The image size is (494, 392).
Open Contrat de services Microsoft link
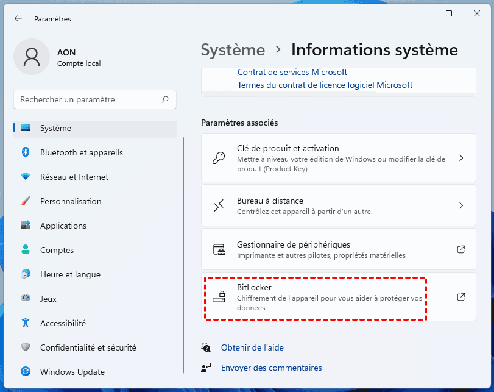[292, 72]
